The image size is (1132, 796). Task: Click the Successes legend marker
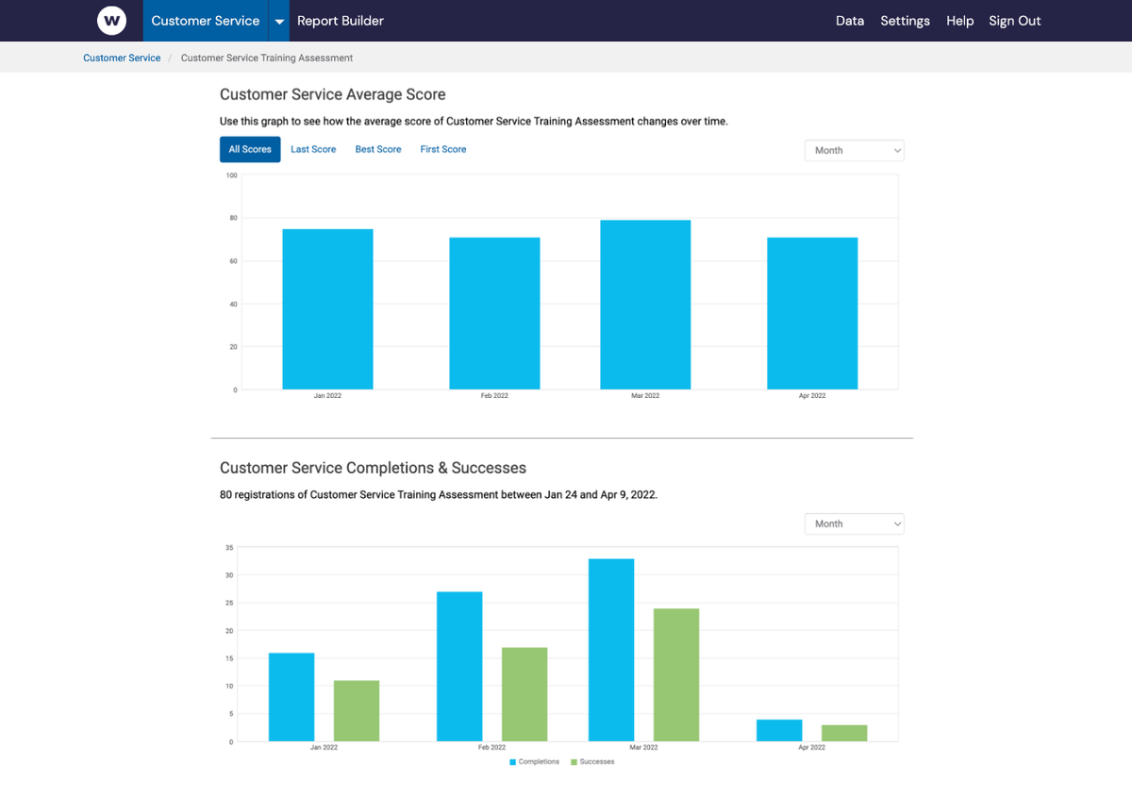pyautogui.click(x=573, y=761)
